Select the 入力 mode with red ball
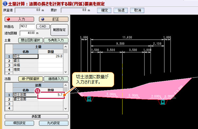The width and height of the screenshot is (198, 129). coord(19,19)
